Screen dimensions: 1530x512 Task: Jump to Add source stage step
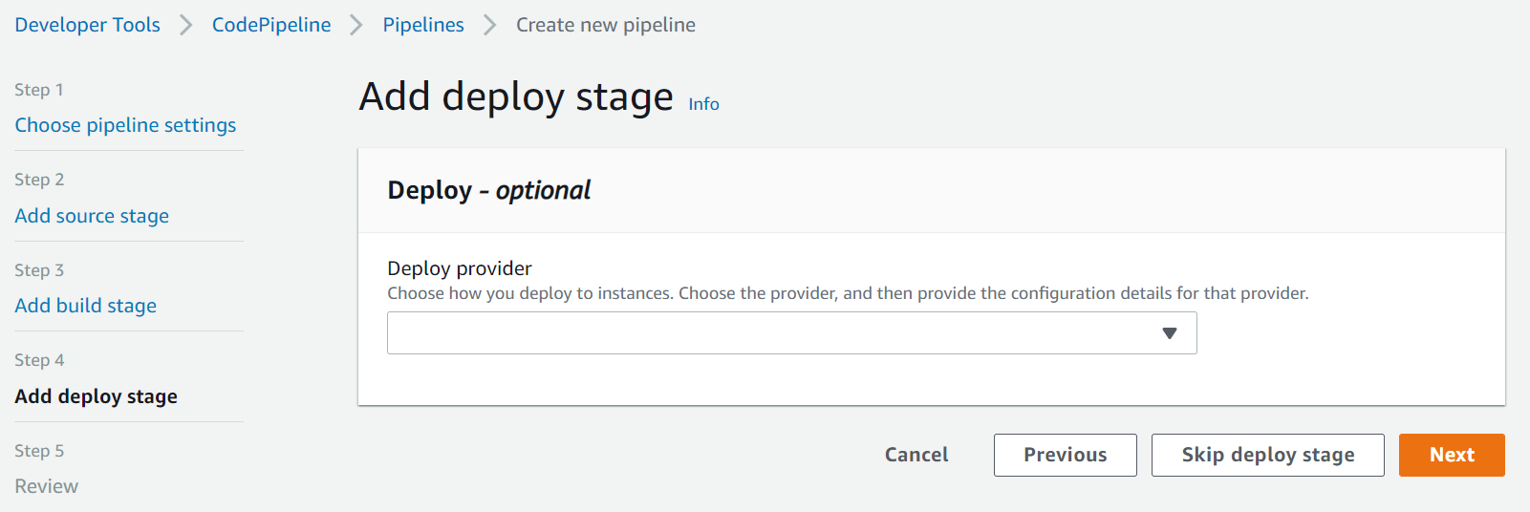(92, 216)
